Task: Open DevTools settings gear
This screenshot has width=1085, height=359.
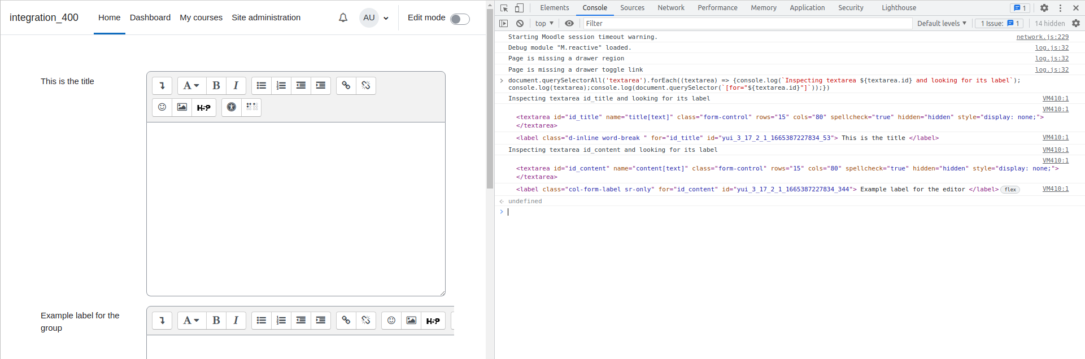Action: (1044, 8)
